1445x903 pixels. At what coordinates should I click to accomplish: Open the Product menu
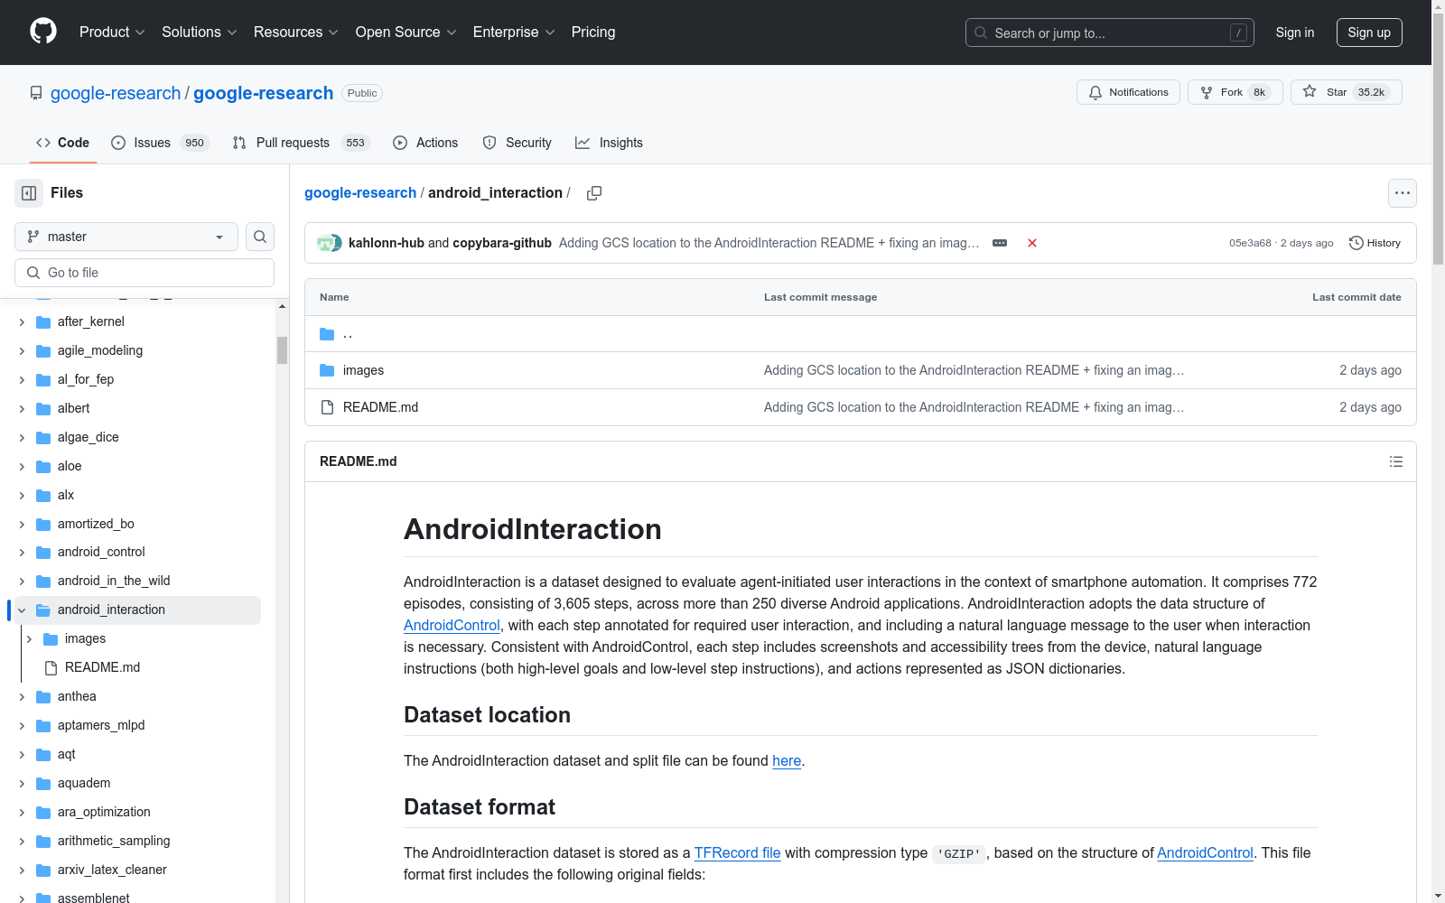pyautogui.click(x=112, y=32)
